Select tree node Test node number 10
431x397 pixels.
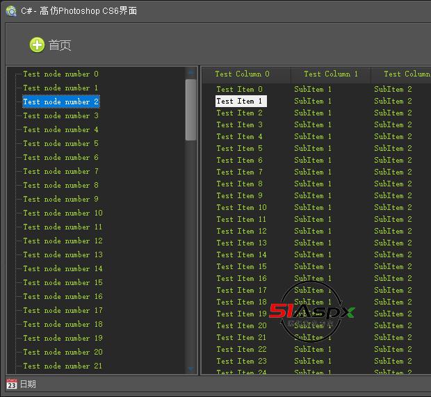(x=63, y=213)
